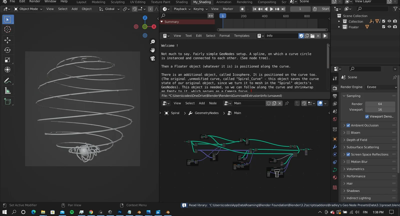The height and width of the screenshot is (216, 400).
Task: Adjust the Viewport samples value 16
Action: coord(380,110)
